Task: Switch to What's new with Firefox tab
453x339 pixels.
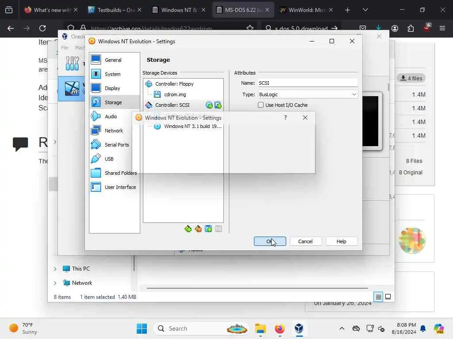Action: pos(51,10)
